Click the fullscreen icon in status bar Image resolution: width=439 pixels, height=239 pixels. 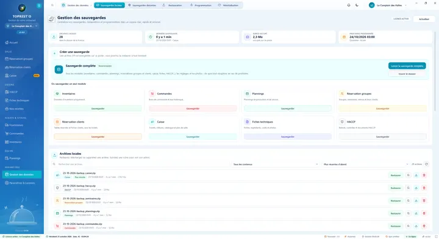click(436, 237)
